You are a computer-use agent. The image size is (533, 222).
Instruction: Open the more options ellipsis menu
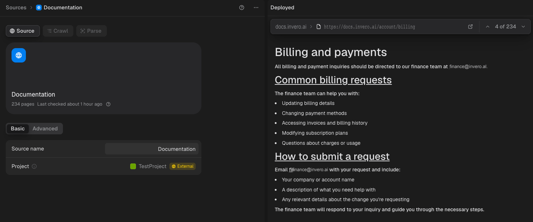click(256, 8)
